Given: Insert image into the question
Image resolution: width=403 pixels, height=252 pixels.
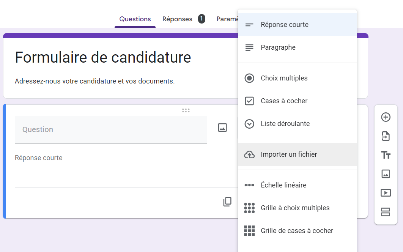Looking at the screenshot, I should 222,128.
